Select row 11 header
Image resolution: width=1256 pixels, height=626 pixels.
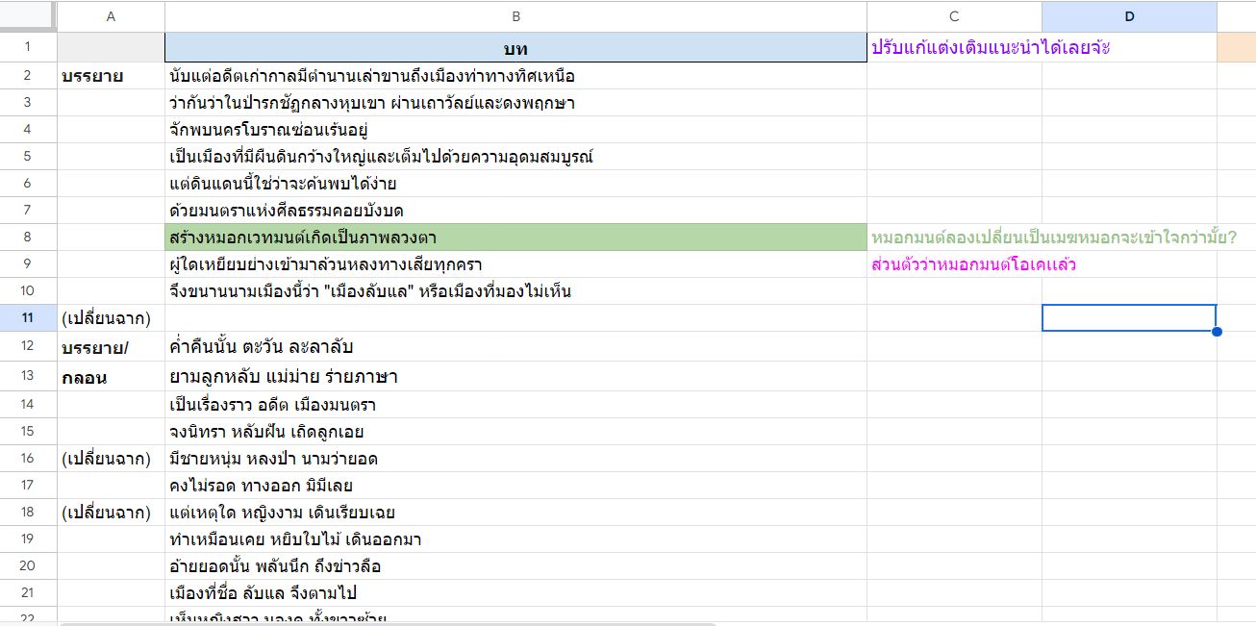click(x=28, y=317)
